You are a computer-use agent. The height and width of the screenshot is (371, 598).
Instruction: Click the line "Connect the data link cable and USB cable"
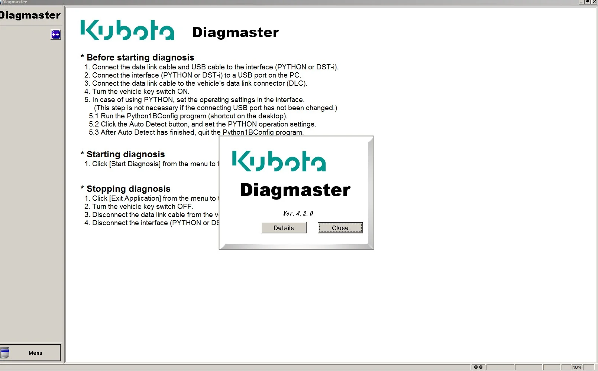pyautogui.click(x=211, y=67)
